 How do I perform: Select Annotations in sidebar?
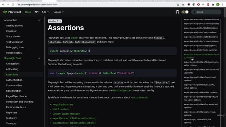(13, 64)
